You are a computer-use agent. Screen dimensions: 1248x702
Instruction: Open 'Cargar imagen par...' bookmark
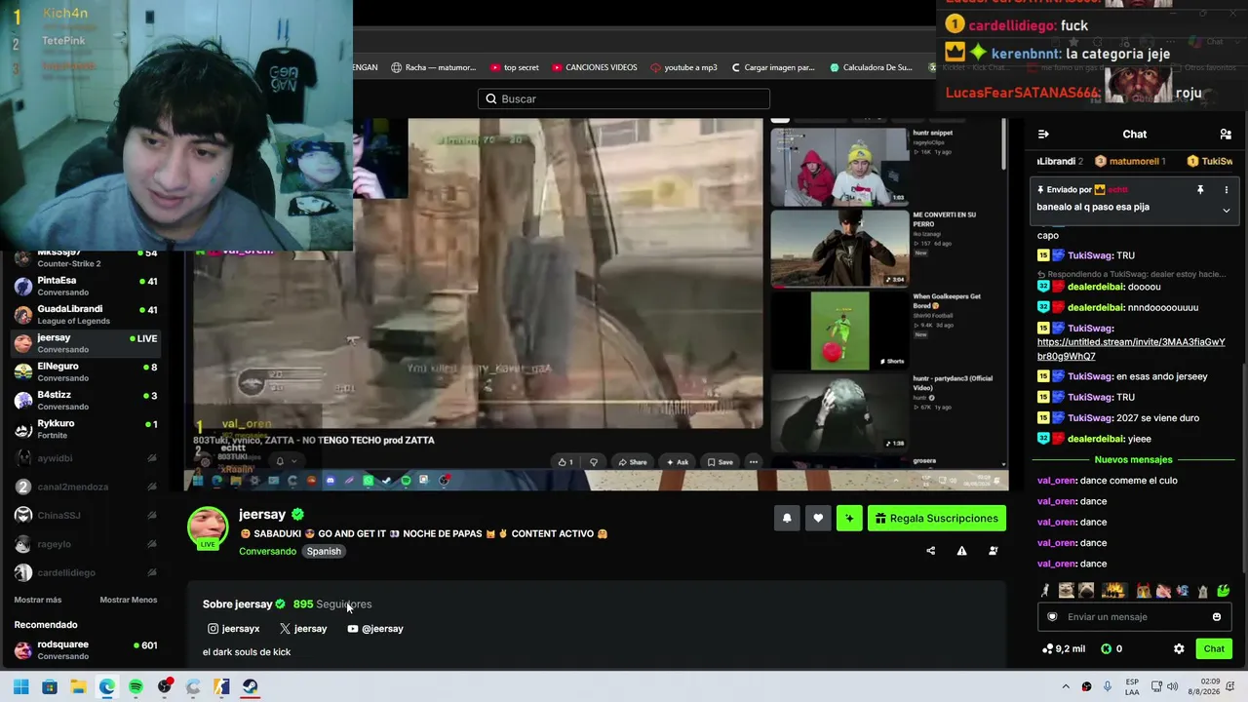click(772, 67)
